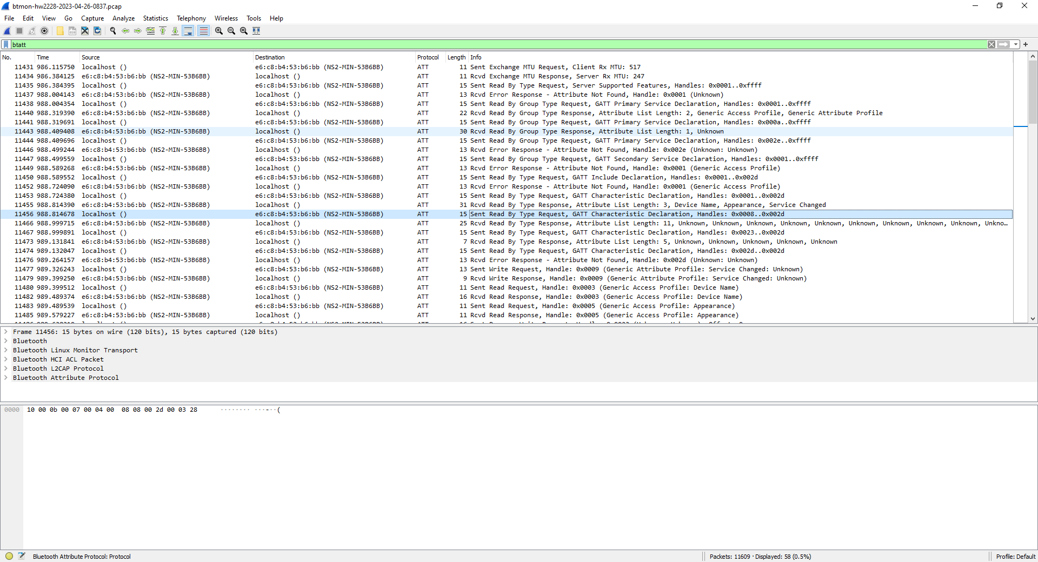Open capture file properties pencil icon
Viewport: 1038px width, 562px height.
click(22, 556)
